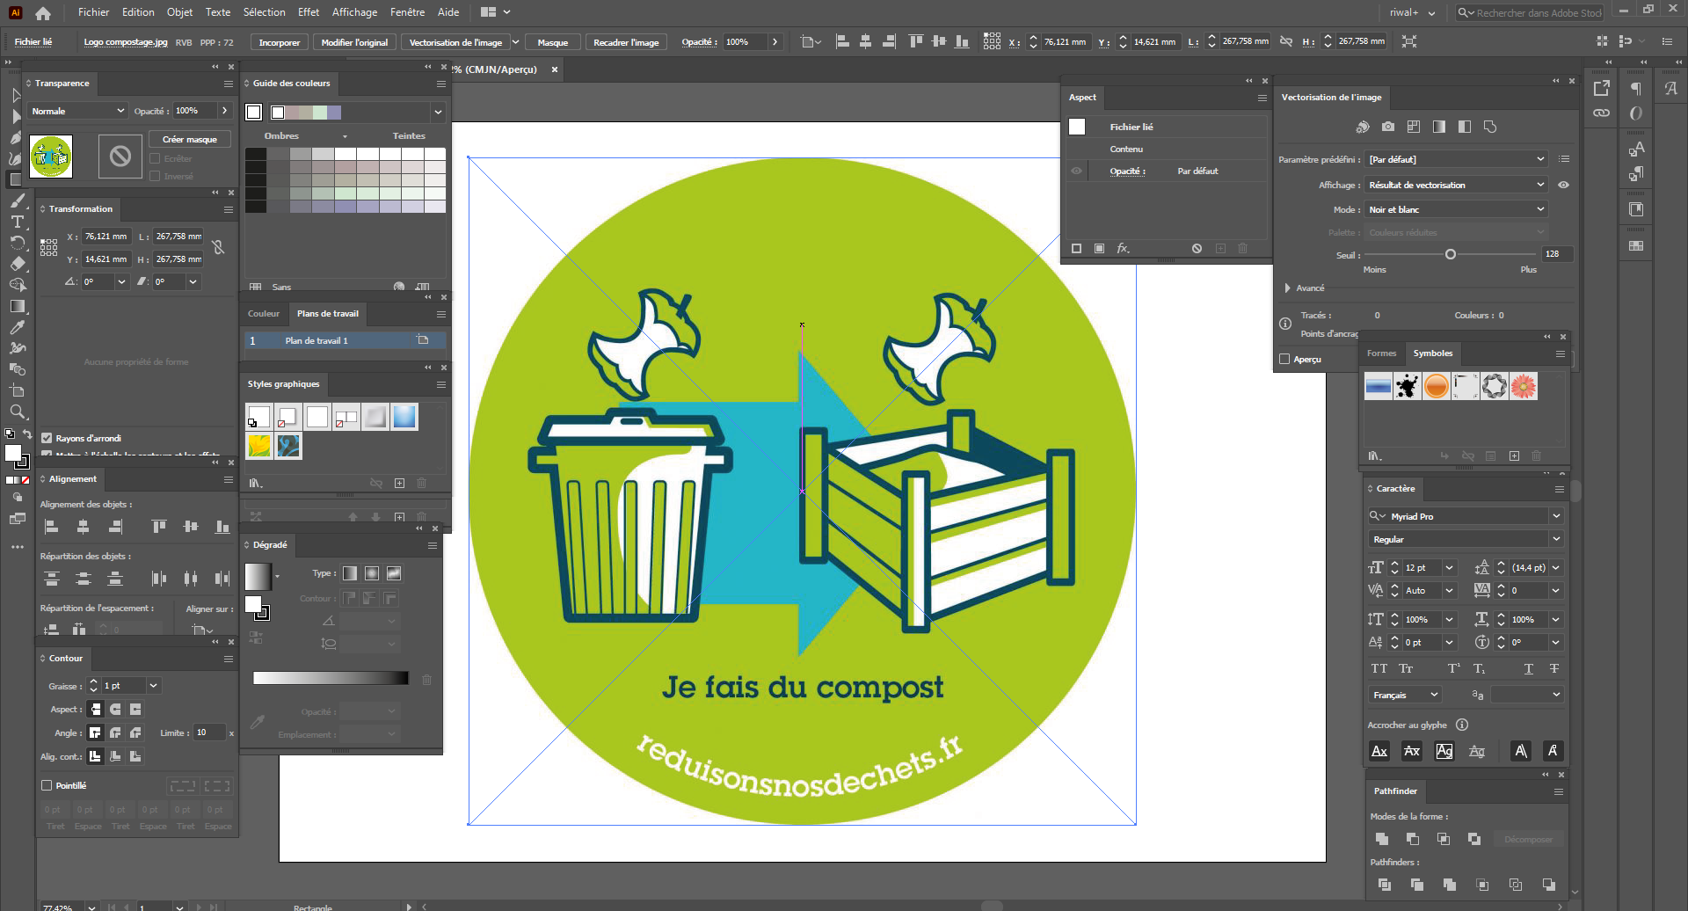This screenshot has height=911, width=1688.
Task: Click vertical align top icon in Alignement
Action: pos(159,527)
